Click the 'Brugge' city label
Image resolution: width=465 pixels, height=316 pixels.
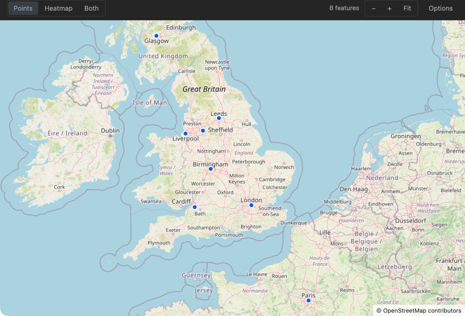(328, 212)
